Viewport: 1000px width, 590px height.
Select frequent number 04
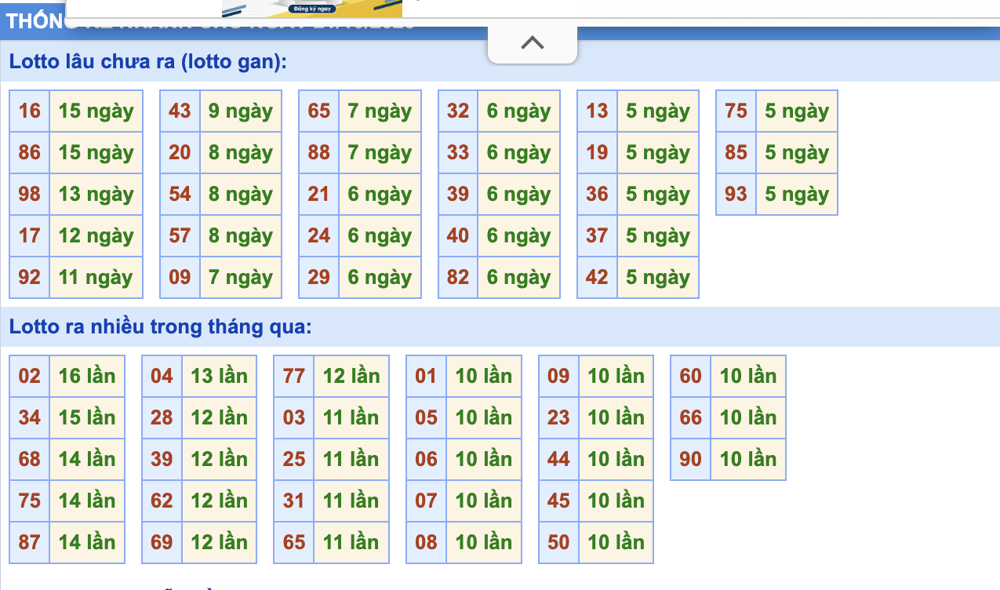pyautogui.click(x=162, y=377)
